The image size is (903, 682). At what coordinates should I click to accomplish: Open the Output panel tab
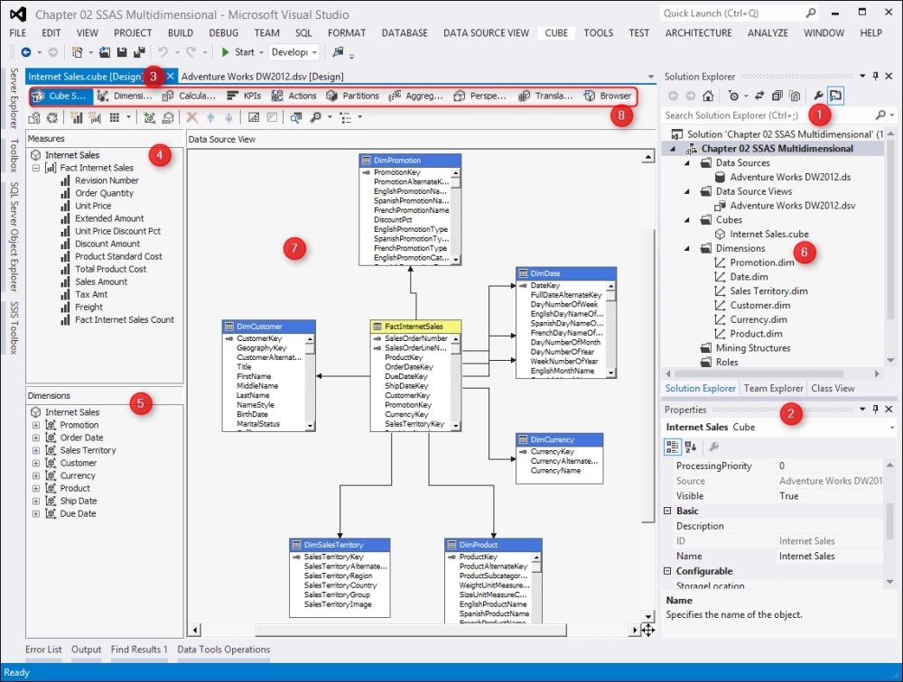pyautogui.click(x=87, y=650)
